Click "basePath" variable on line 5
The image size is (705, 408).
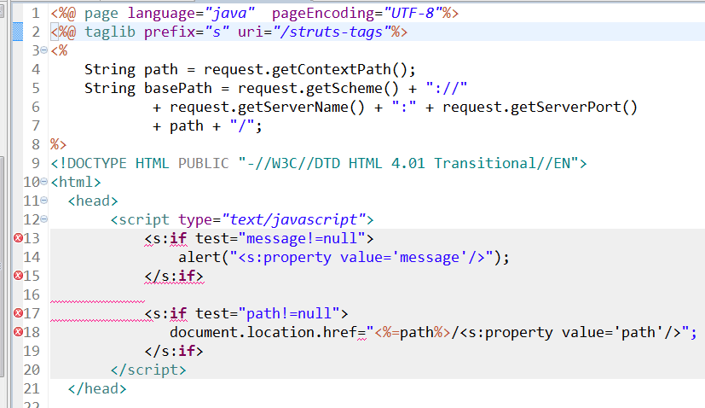pos(178,88)
